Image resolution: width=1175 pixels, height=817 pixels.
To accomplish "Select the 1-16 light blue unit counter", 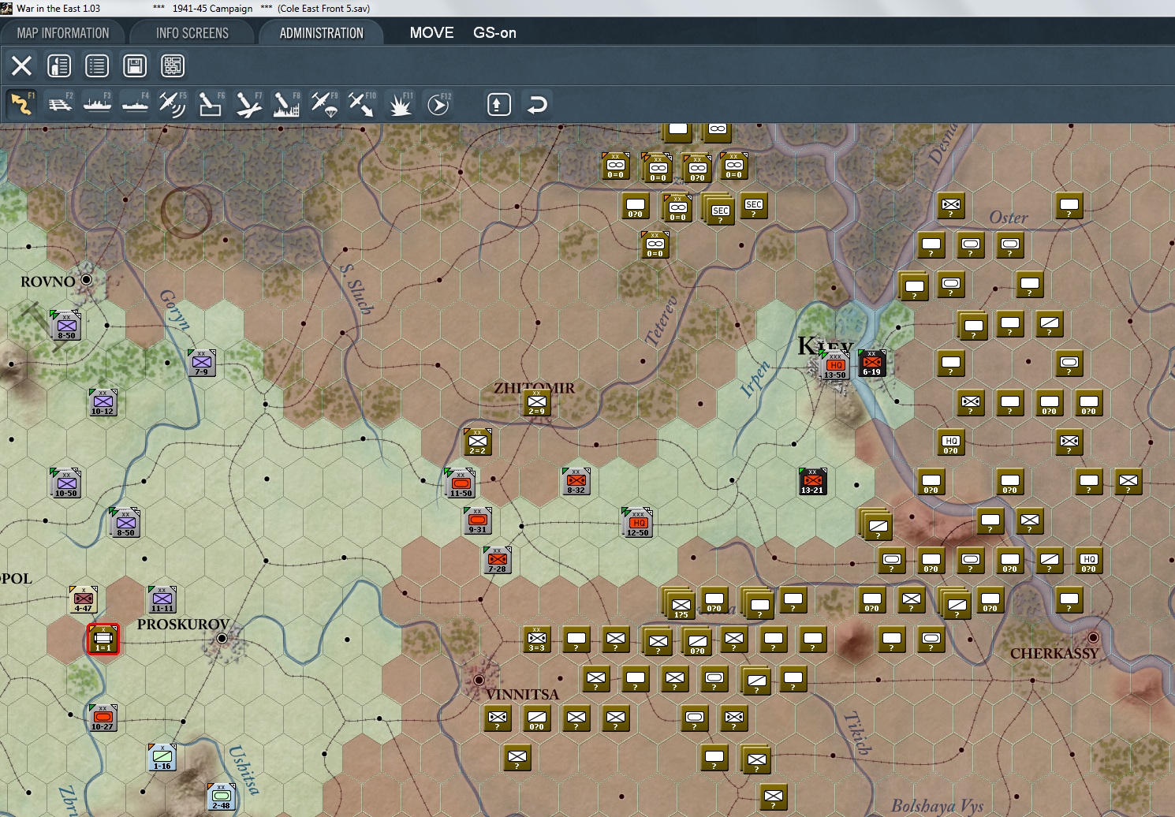I will 162,757.
